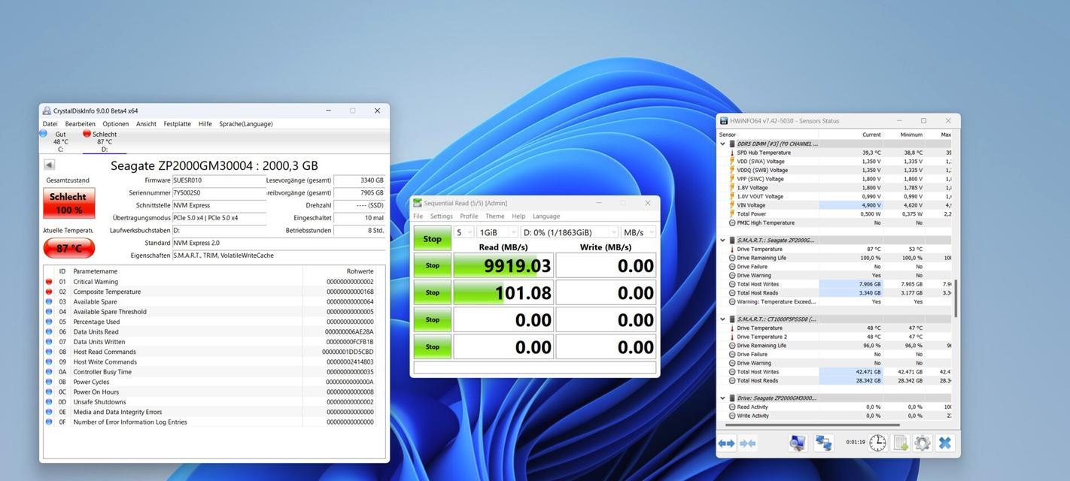Click the HWiNFO monitor icon in bottom toolbar
The width and height of the screenshot is (1070, 481).
[x=797, y=443]
